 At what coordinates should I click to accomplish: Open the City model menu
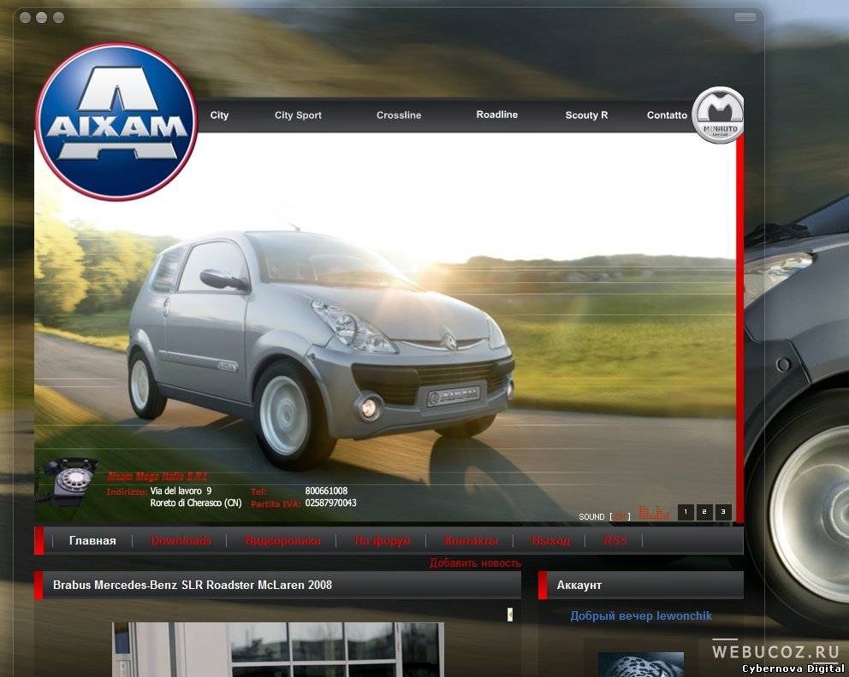pos(219,115)
